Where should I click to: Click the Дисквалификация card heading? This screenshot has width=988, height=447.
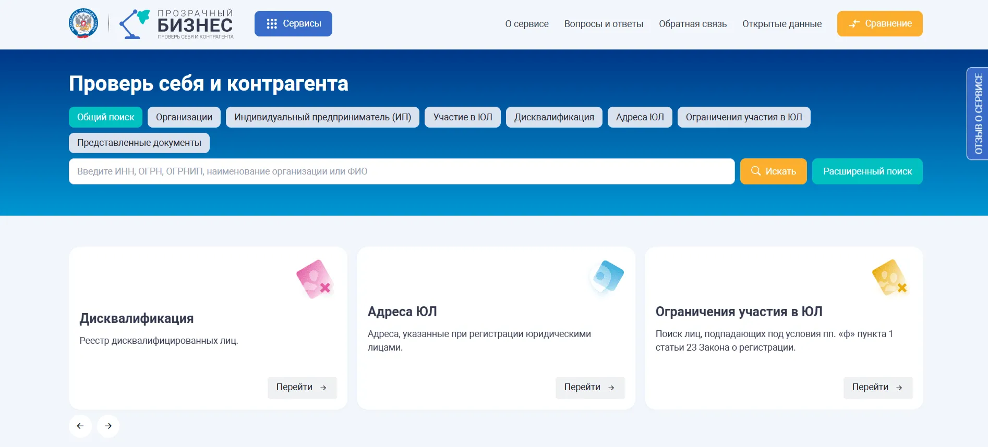tap(137, 318)
